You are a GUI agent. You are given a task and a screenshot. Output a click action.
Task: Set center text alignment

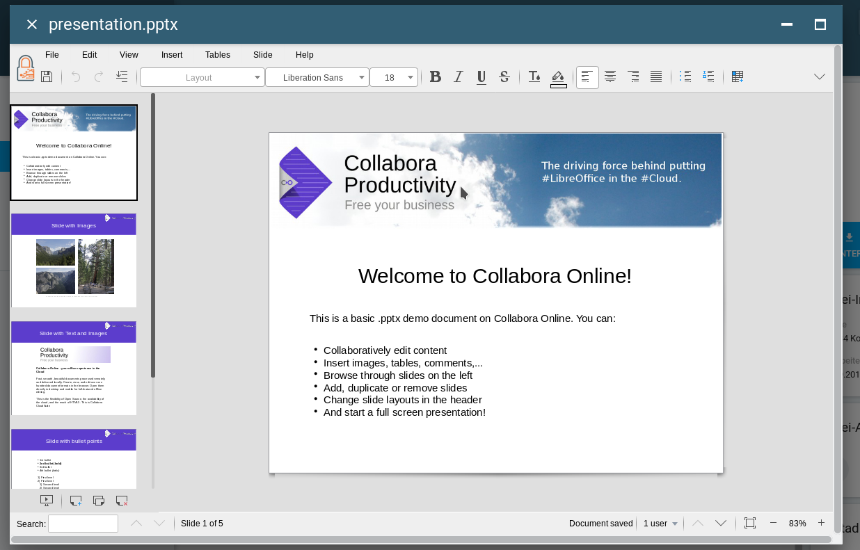610,77
